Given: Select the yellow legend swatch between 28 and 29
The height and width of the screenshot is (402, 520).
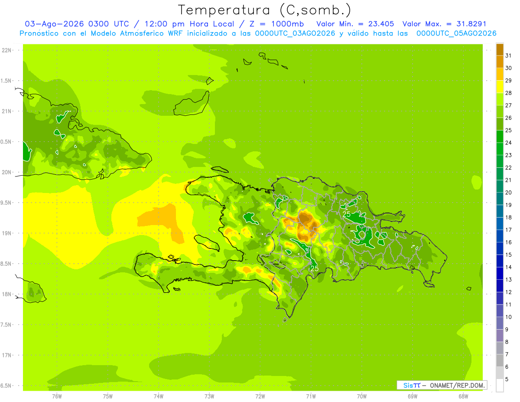Looking at the screenshot, I should (x=500, y=87).
